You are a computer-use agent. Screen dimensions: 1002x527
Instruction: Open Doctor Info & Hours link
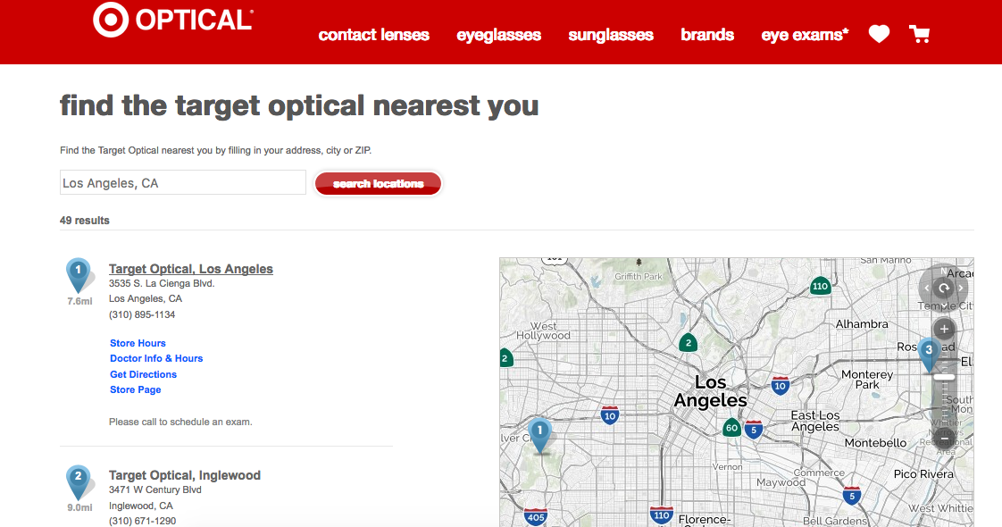156,358
